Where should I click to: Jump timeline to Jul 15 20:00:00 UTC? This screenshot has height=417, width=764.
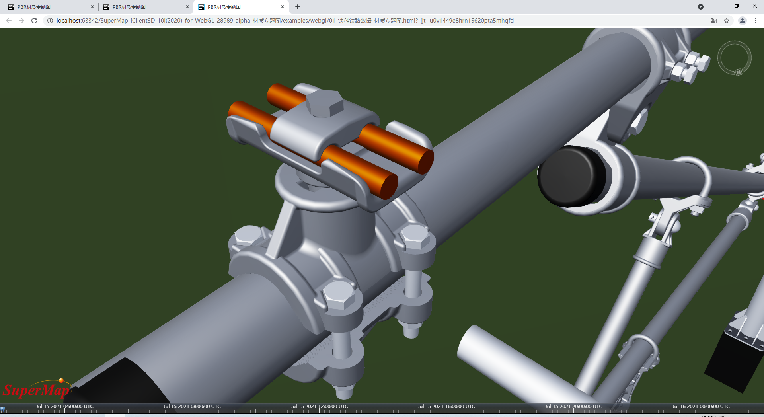click(573, 407)
